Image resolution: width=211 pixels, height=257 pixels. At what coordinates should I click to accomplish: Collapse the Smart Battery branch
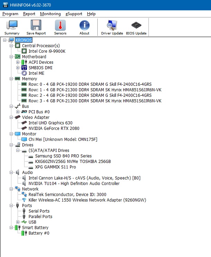[11, 227]
